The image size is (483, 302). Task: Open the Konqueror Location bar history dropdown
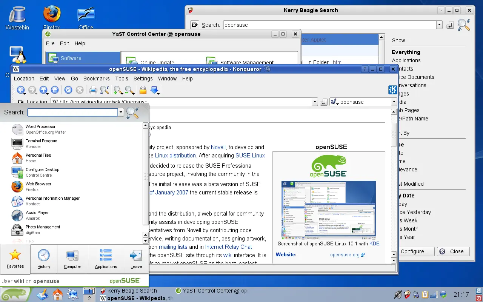tap(315, 102)
